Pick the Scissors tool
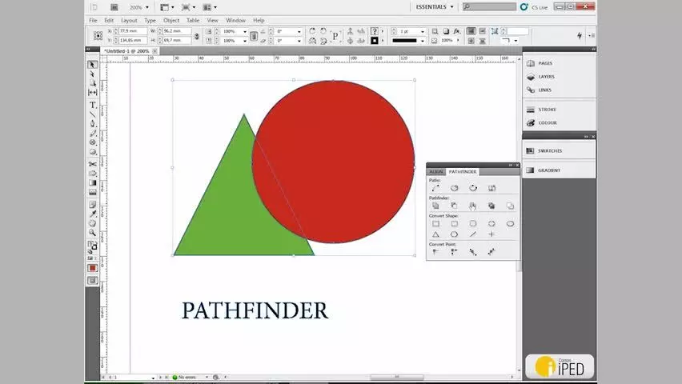The height and width of the screenshot is (384, 682). (93, 164)
